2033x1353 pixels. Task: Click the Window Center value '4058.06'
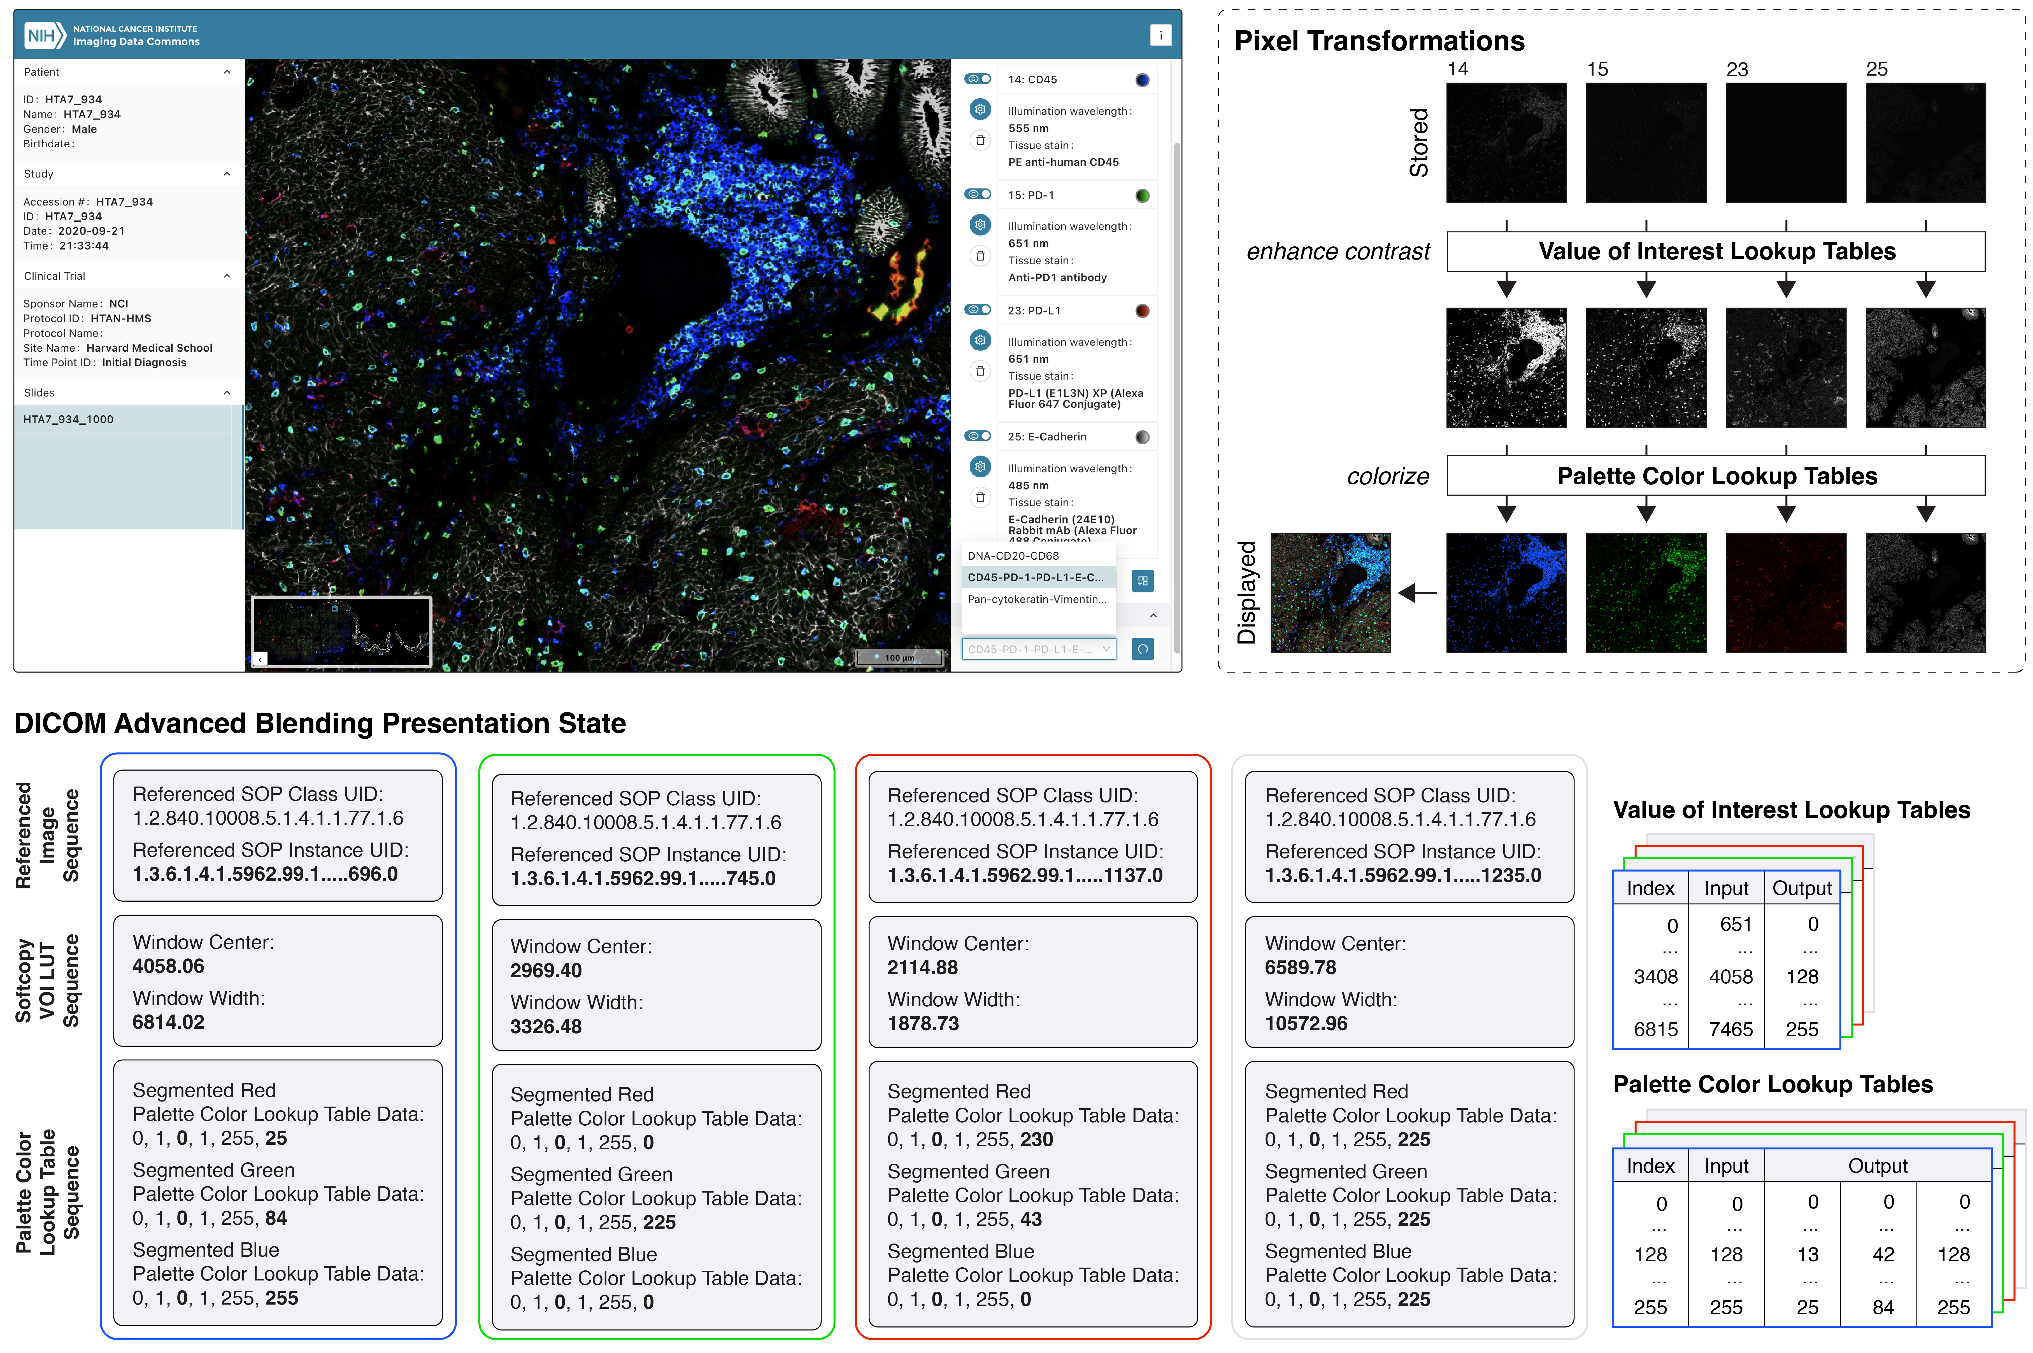click(x=168, y=966)
